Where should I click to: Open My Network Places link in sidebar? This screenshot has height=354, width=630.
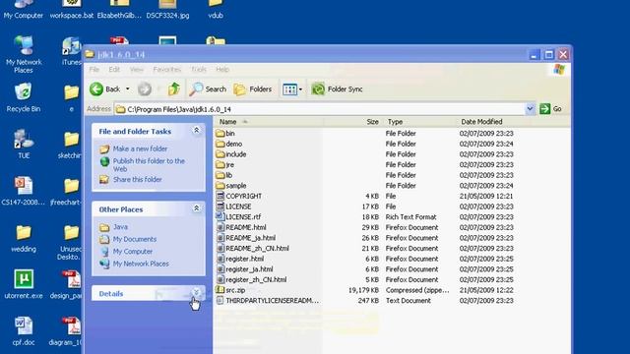(141, 264)
